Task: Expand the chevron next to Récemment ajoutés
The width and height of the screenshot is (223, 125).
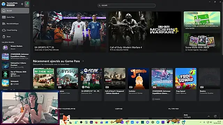Action: [x=83, y=61]
